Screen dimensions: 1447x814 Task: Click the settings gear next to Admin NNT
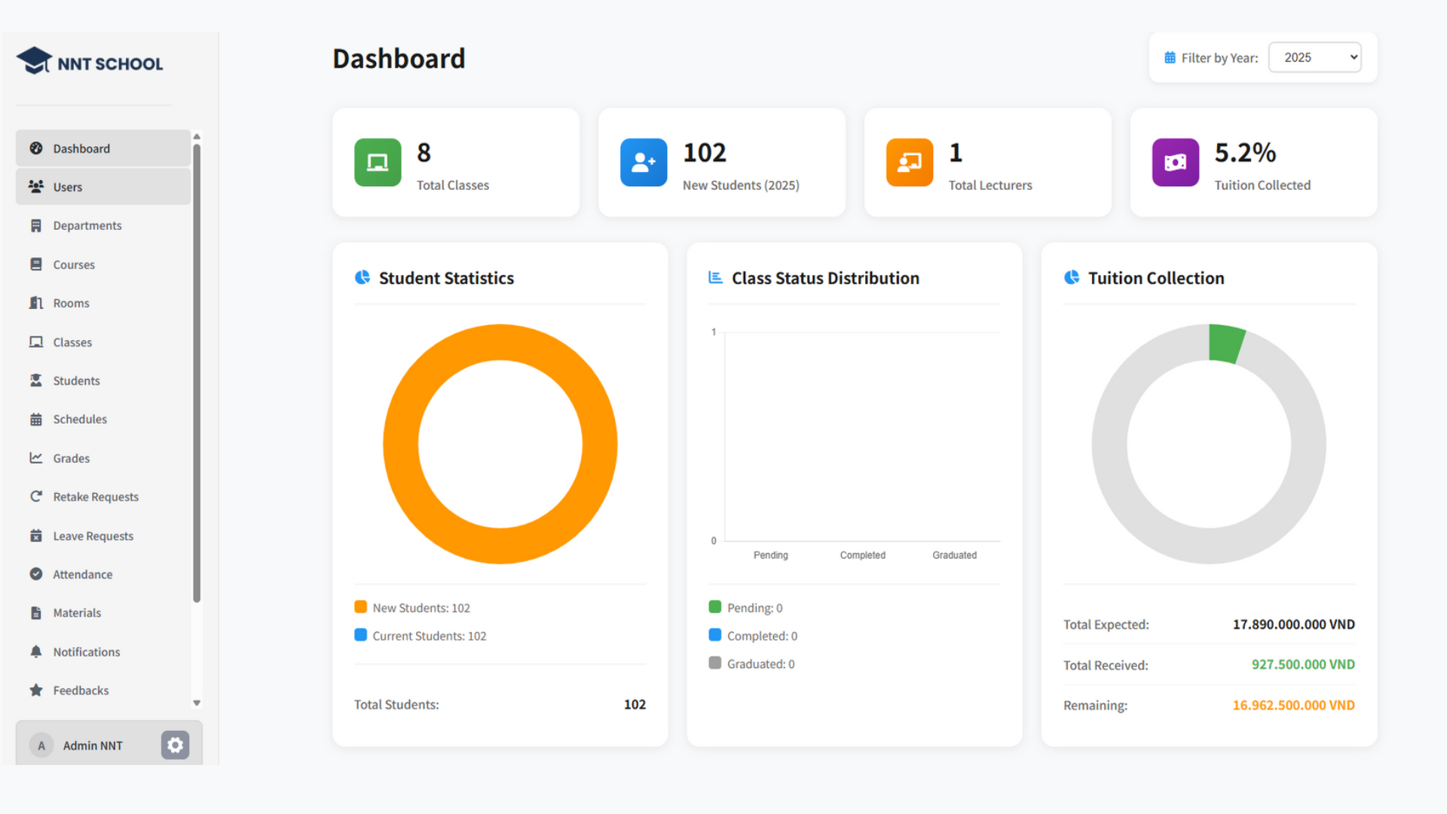175,745
